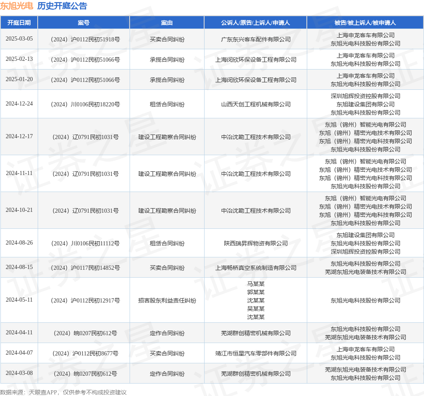This screenshot has height=396, width=424.
Task: Click 建设工程勘察合同纠纷 in the 2024-12-17 row
Action: 167,137
